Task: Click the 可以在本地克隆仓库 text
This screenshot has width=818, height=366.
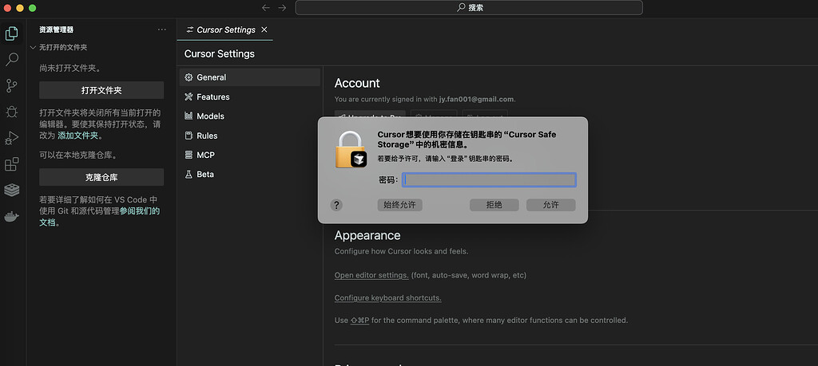Action: pos(77,155)
